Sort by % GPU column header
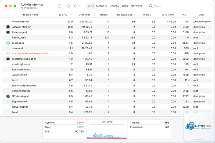Image resolution: width=215 pixels, height=143 pixels. [x=147, y=15]
